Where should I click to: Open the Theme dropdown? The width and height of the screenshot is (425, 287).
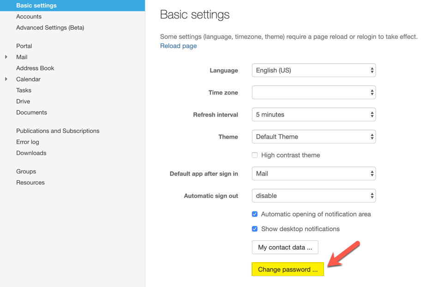click(x=314, y=137)
